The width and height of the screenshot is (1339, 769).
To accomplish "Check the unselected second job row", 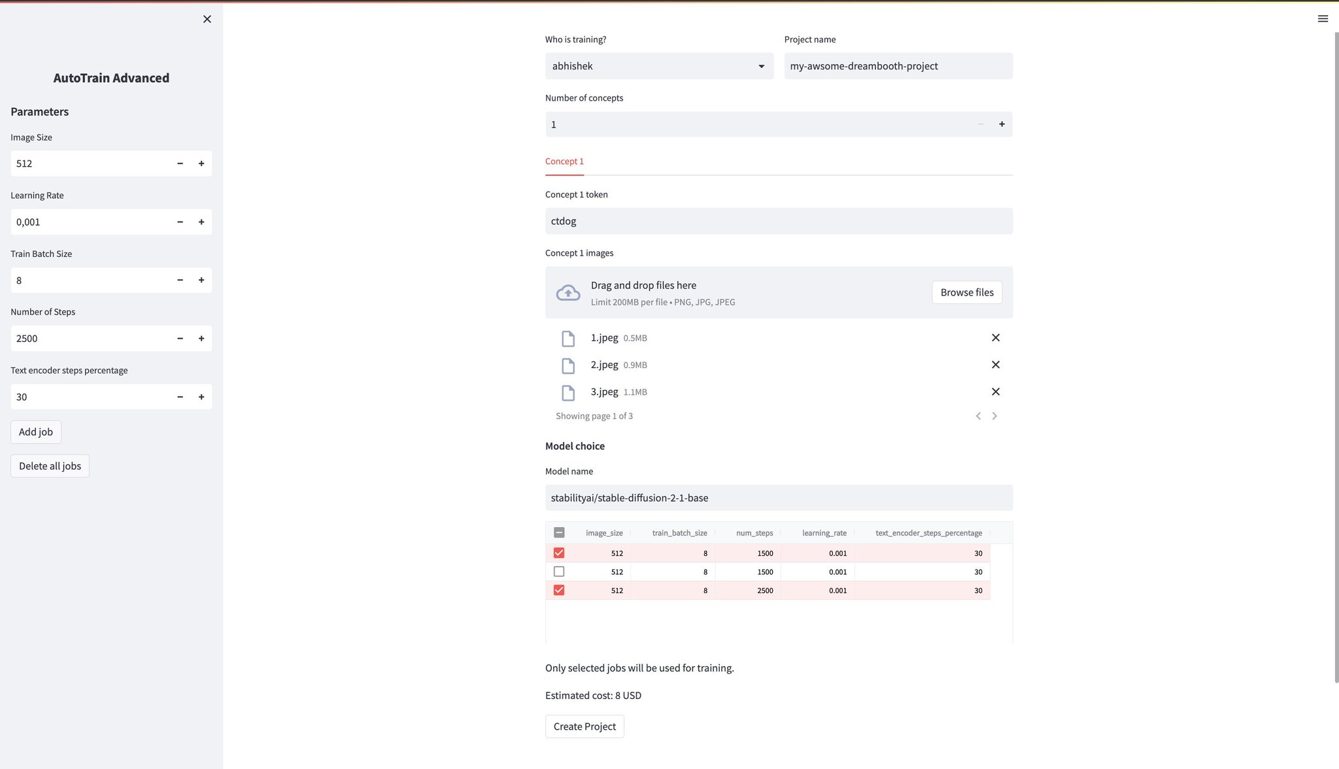I will [x=559, y=572].
